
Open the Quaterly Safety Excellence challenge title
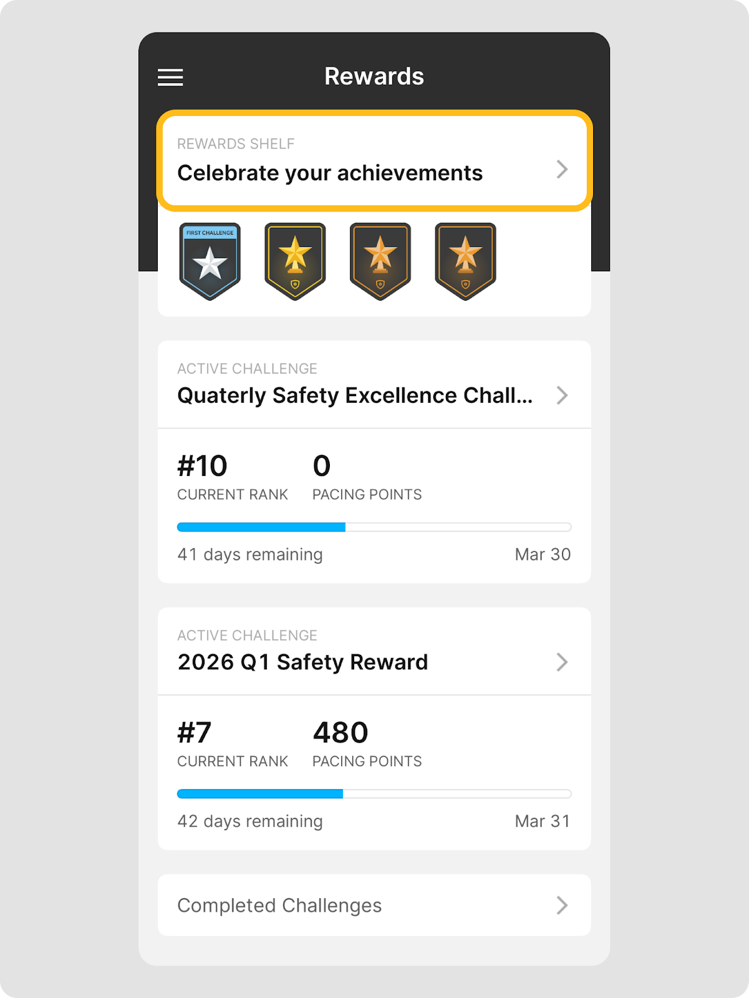click(x=355, y=395)
